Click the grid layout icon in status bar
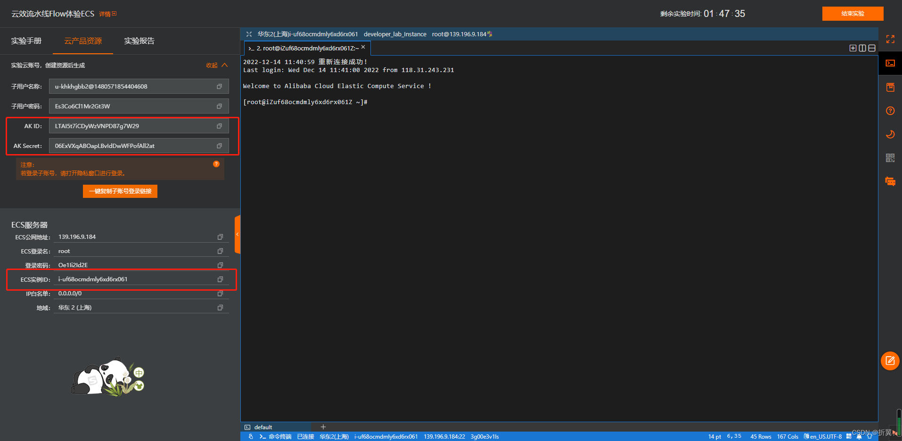 [849, 436]
